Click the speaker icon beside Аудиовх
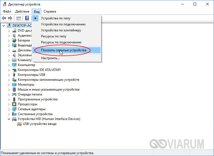 tap(14, 36)
